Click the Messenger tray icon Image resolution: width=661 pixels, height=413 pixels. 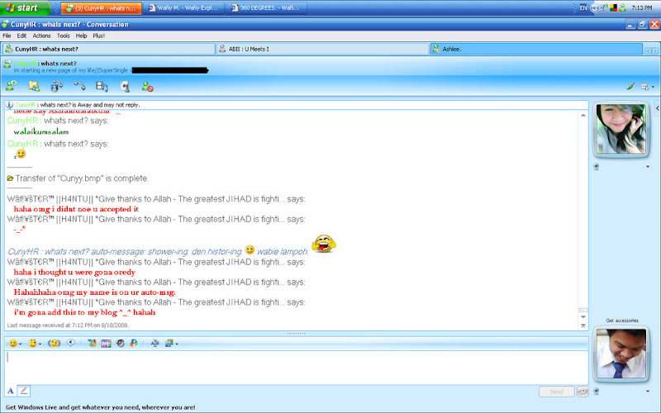pos(622,7)
